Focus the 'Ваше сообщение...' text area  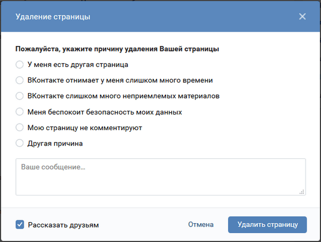(x=161, y=177)
